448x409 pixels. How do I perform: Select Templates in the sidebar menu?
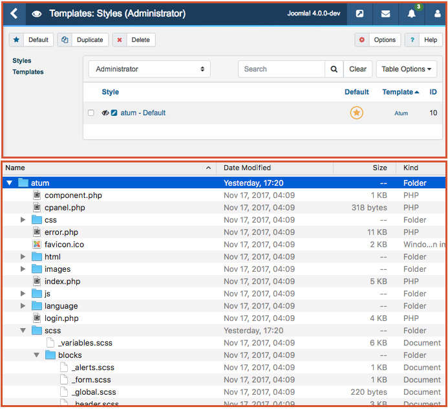(28, 72)
